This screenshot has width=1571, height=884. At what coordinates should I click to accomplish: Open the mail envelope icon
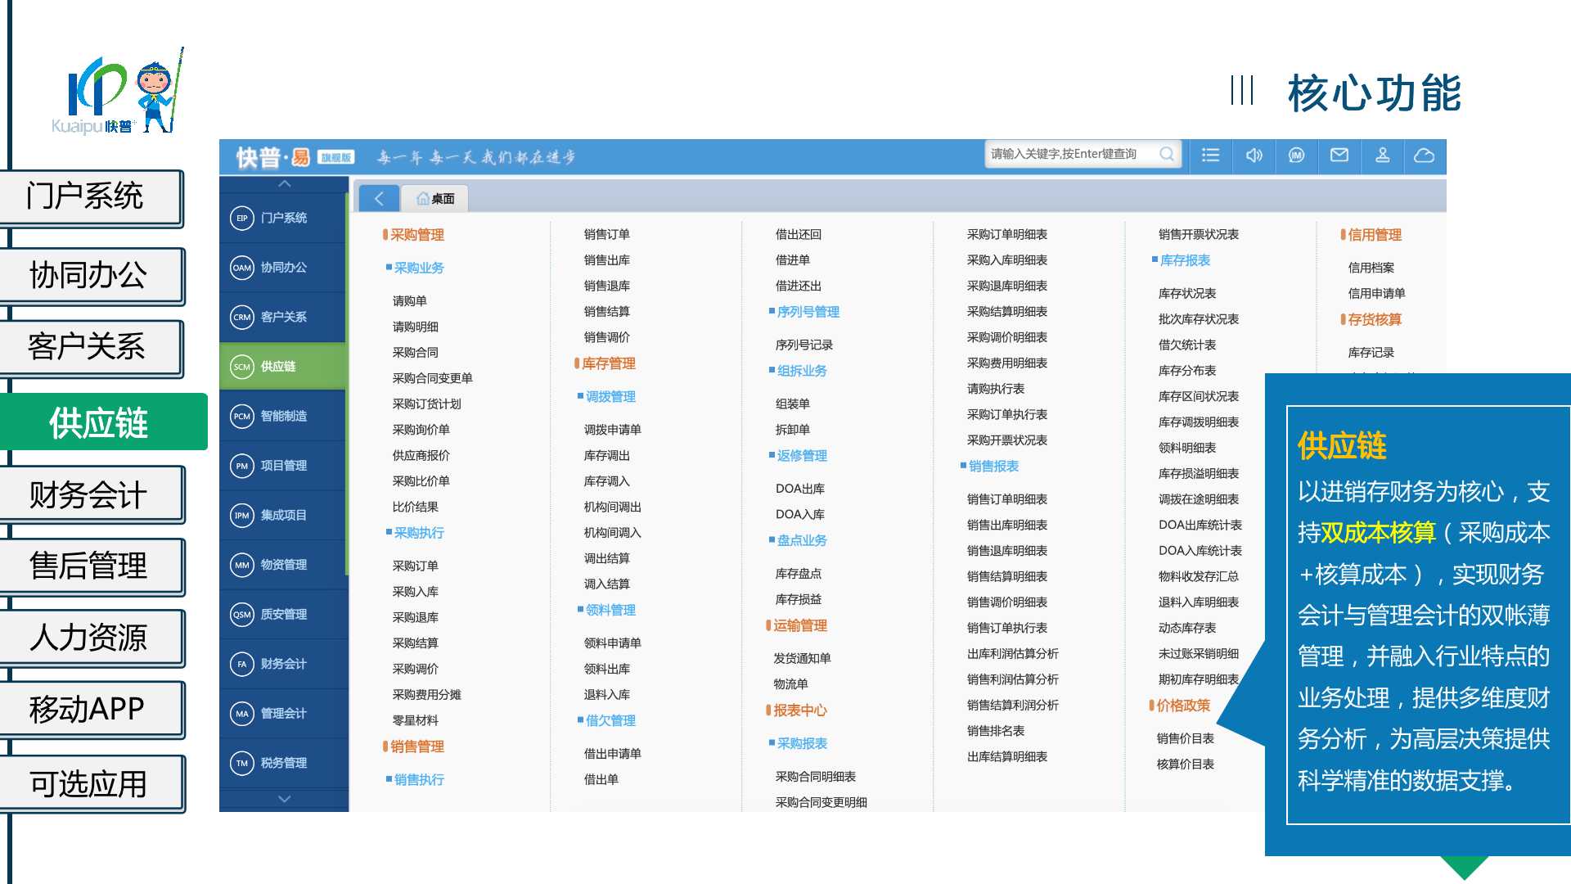1339,156
